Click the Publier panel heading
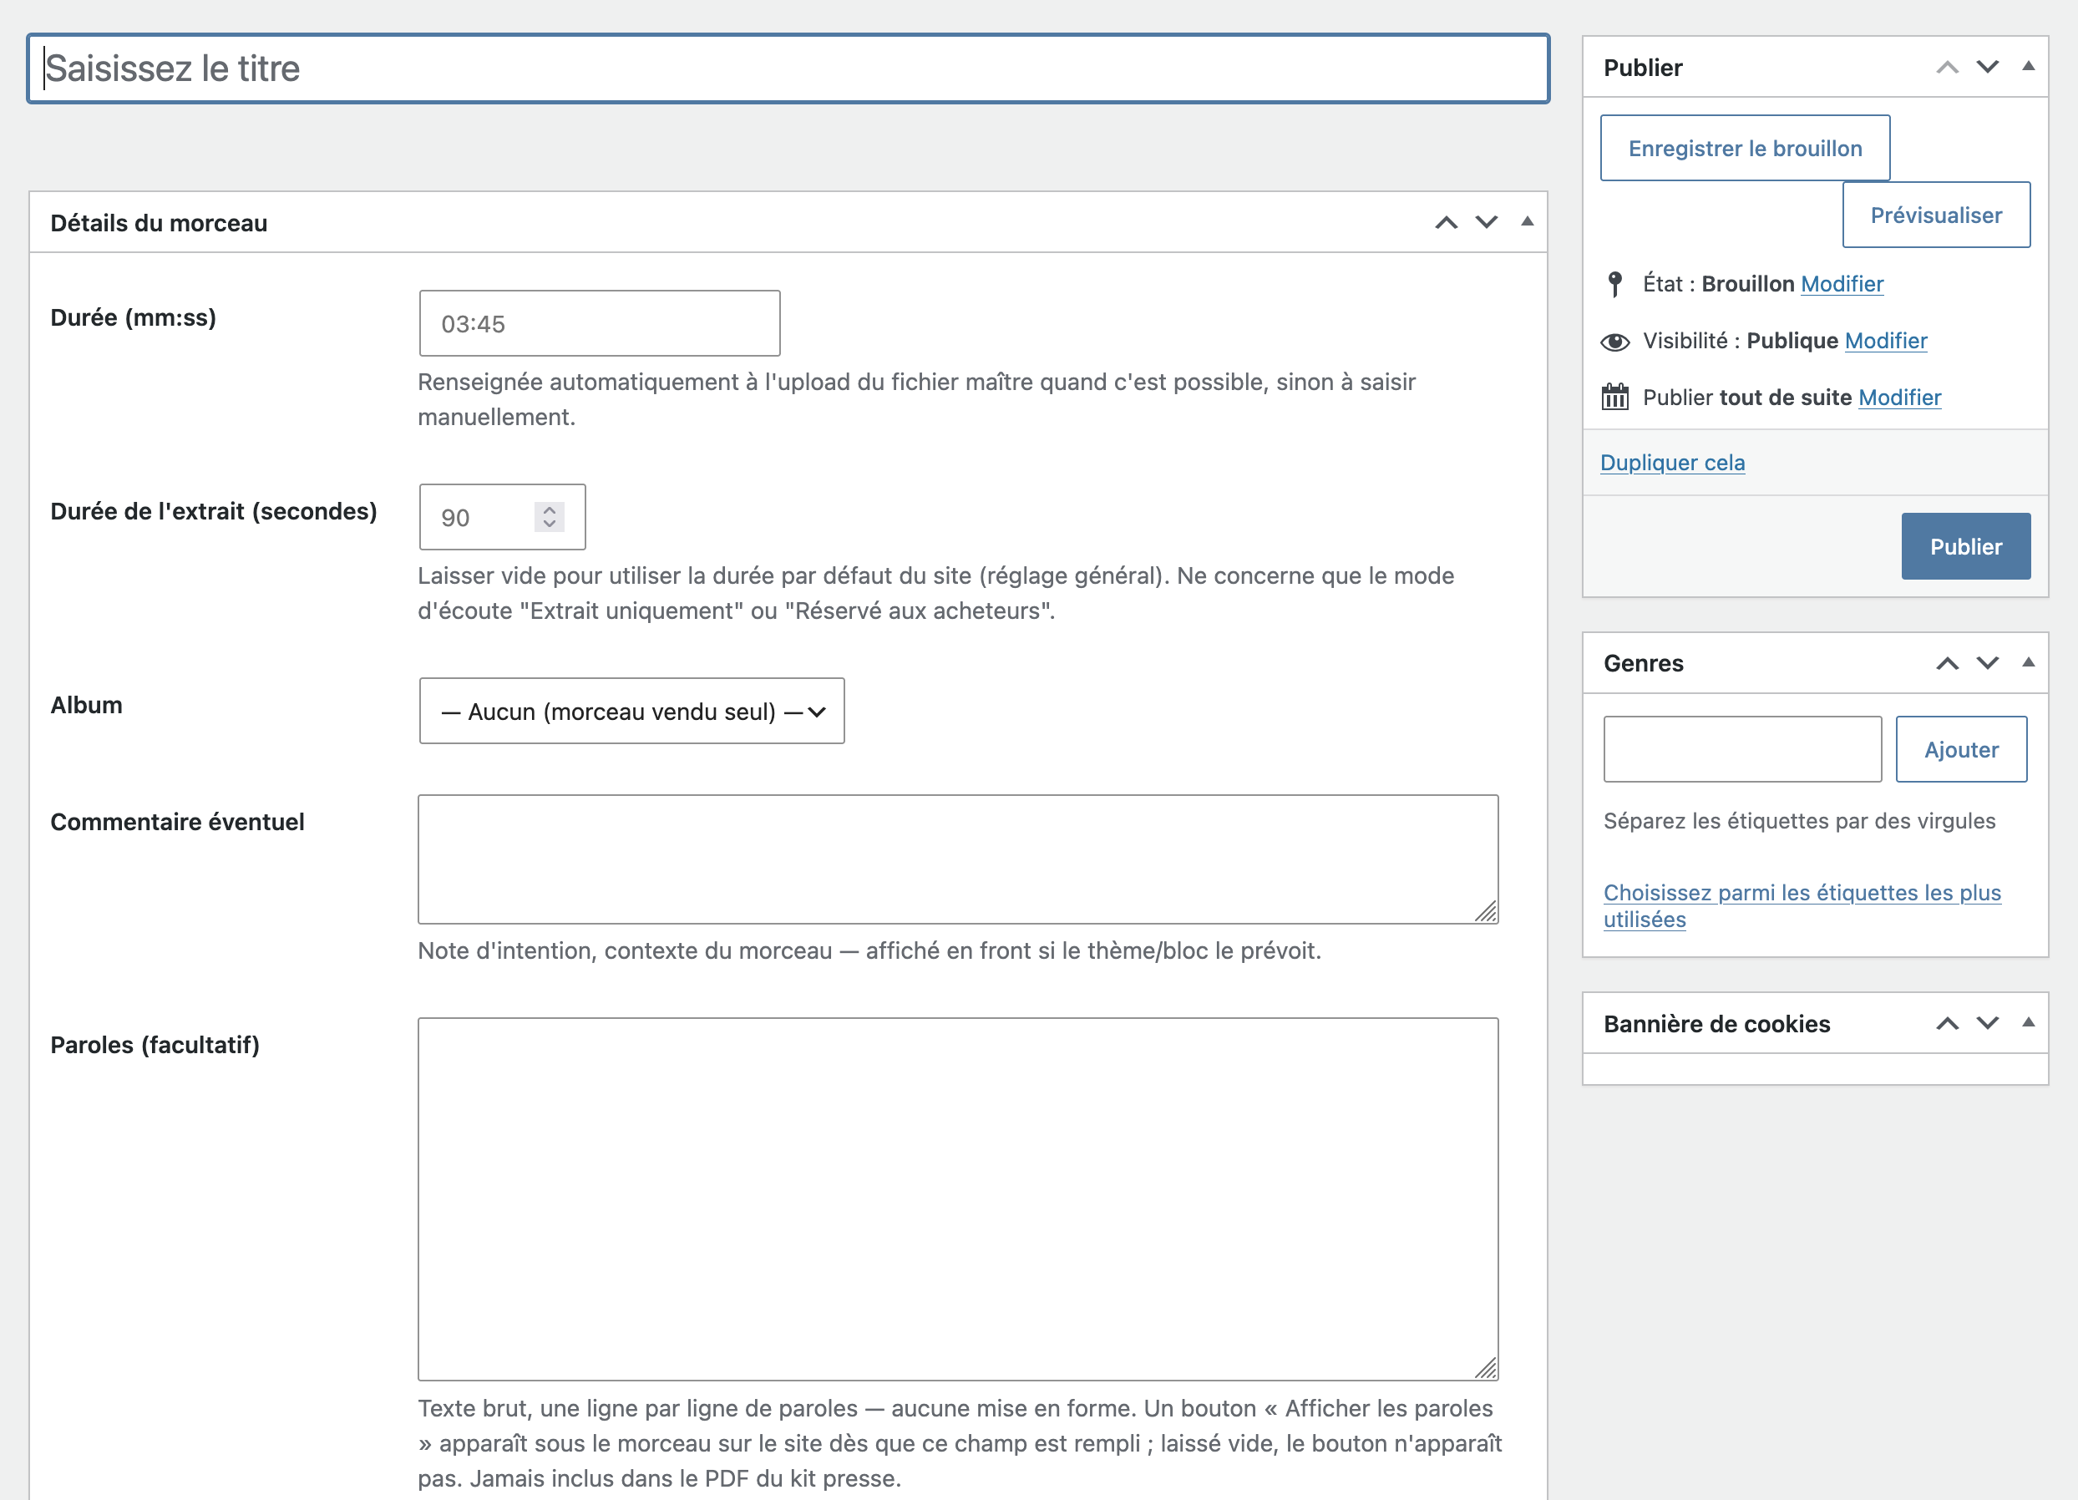Screen dimensions: 2078x1500 coord(1643,68)
